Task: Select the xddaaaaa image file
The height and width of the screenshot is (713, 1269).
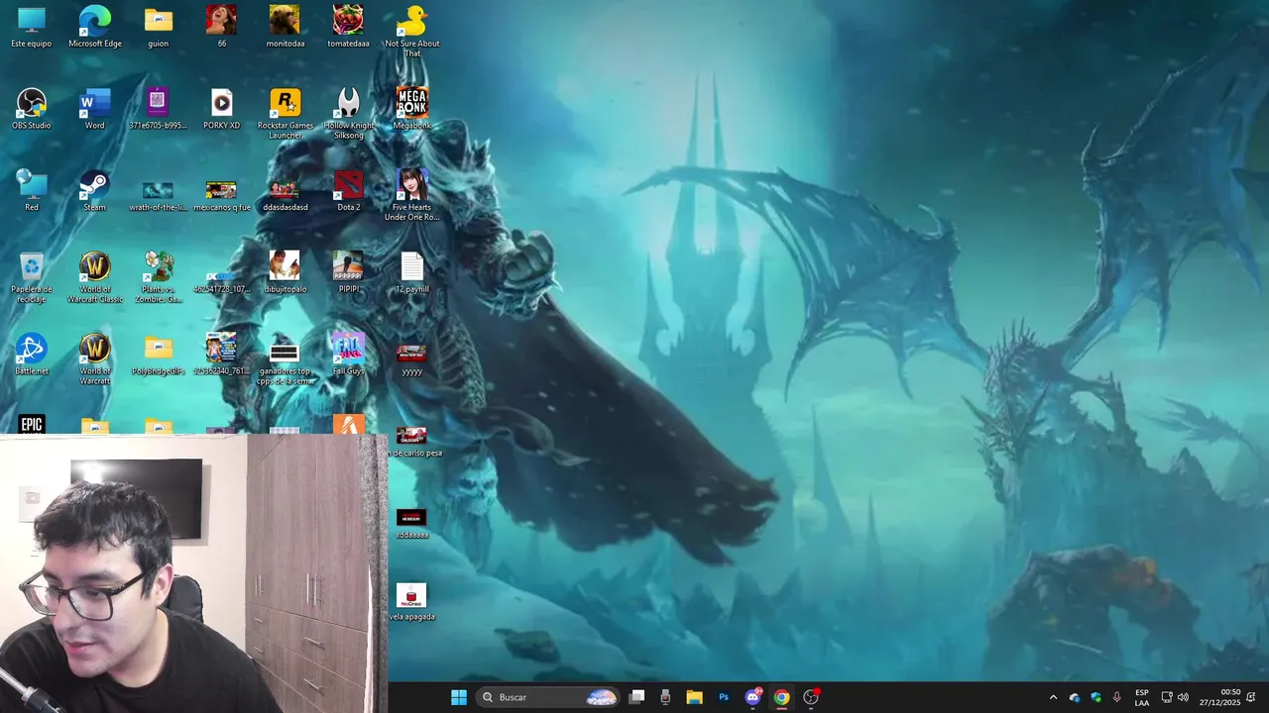Action: [x=411, y=523]
